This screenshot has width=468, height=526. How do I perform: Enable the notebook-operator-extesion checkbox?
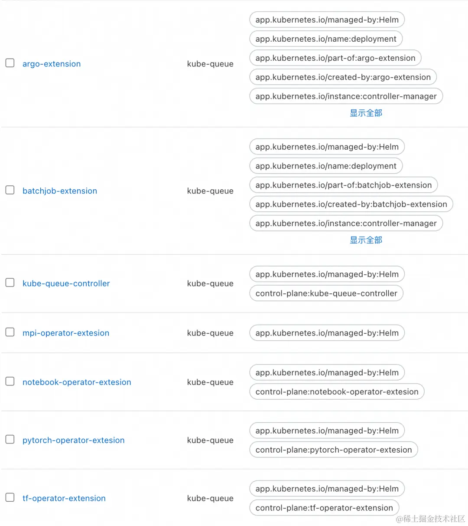pos(10,381)
